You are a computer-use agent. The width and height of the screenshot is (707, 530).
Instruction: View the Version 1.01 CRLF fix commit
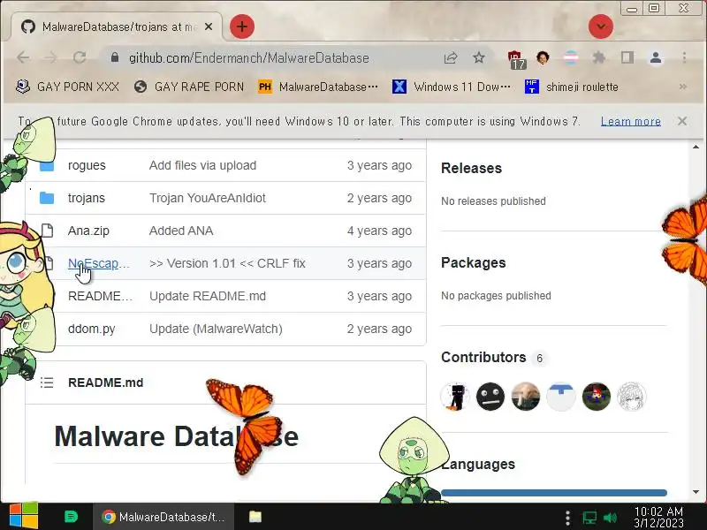(227, 263)
